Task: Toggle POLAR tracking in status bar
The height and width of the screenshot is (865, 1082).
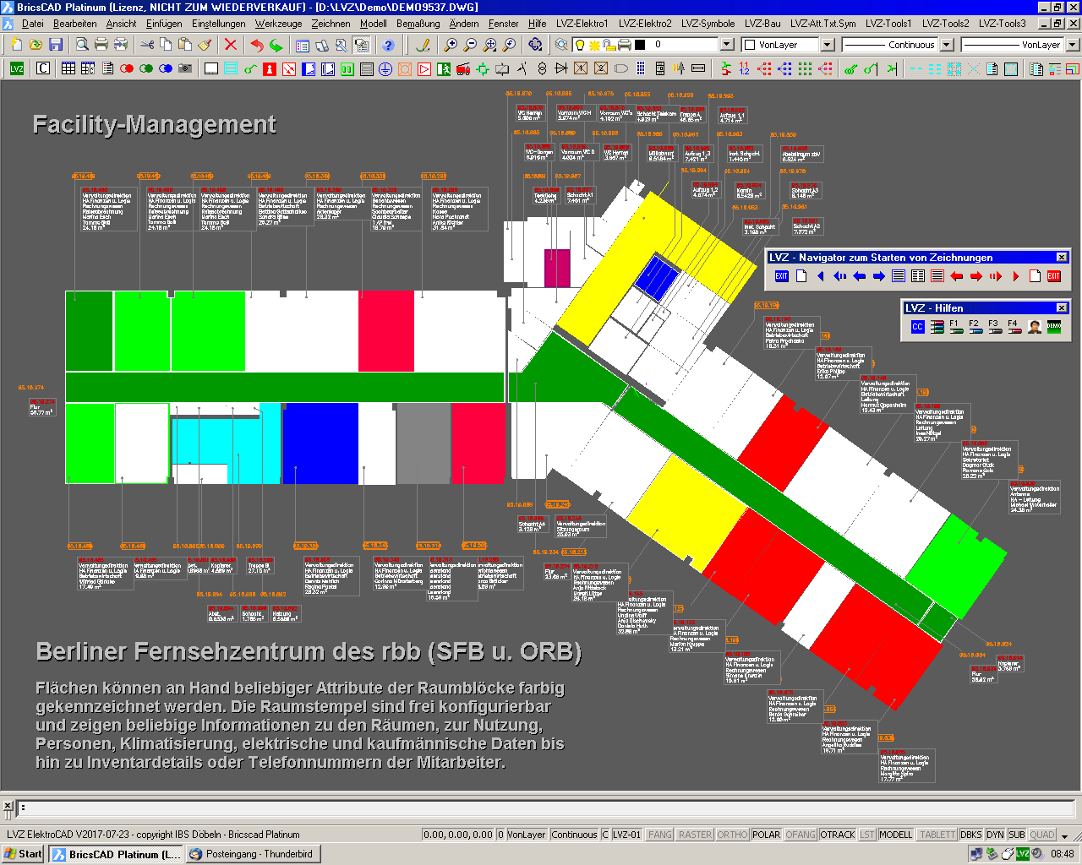Action: (766, 835)
